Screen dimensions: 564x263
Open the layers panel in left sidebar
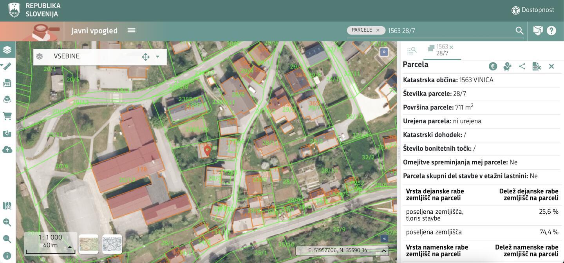7,50
